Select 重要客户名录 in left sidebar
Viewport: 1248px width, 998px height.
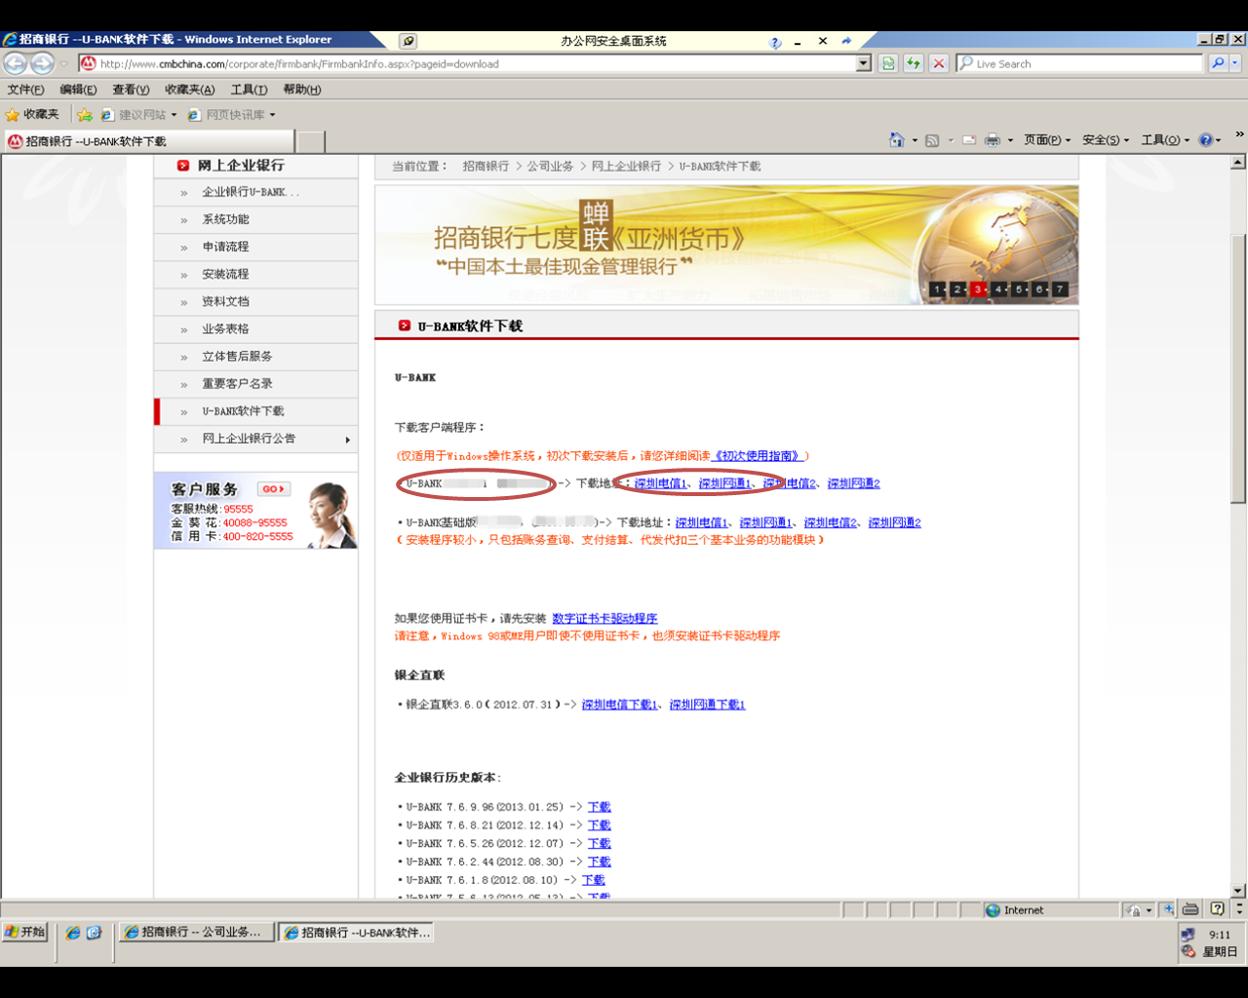(x=255, y=384)
